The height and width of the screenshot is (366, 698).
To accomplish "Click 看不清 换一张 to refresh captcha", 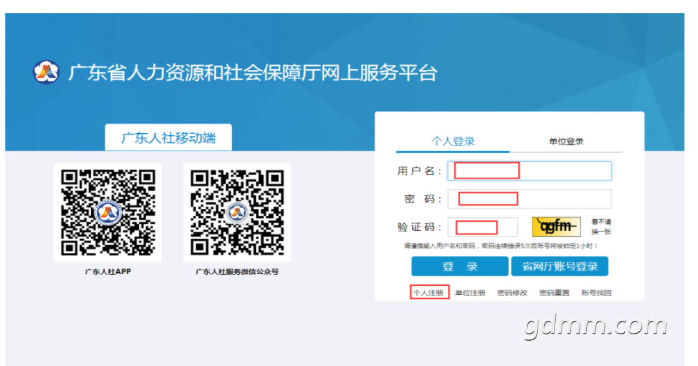I will coord(601,226).
